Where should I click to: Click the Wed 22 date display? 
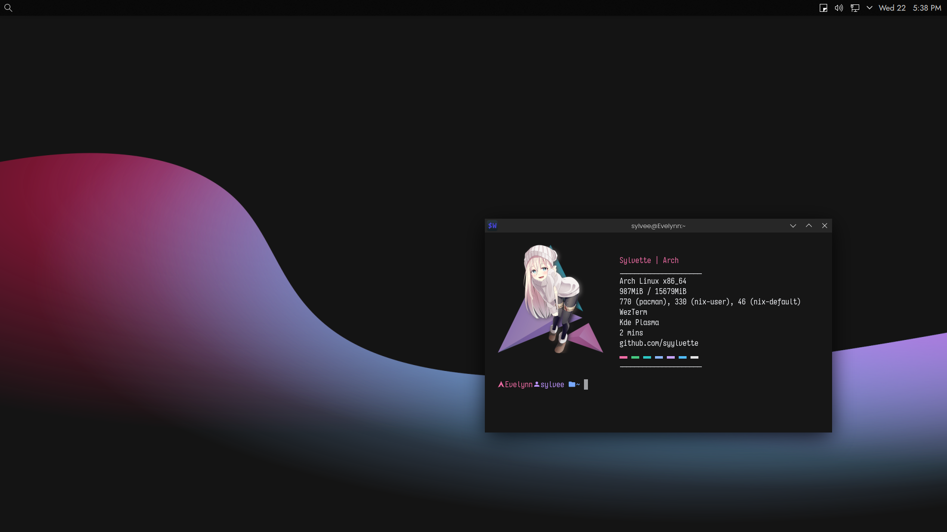[892, 8]
